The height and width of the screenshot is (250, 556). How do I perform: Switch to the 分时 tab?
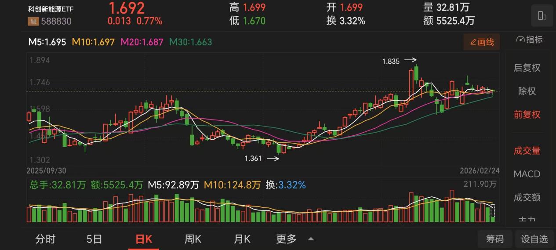[45, 239]
